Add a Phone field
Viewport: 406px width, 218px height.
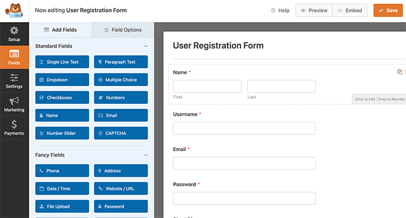tap(62, 171)
